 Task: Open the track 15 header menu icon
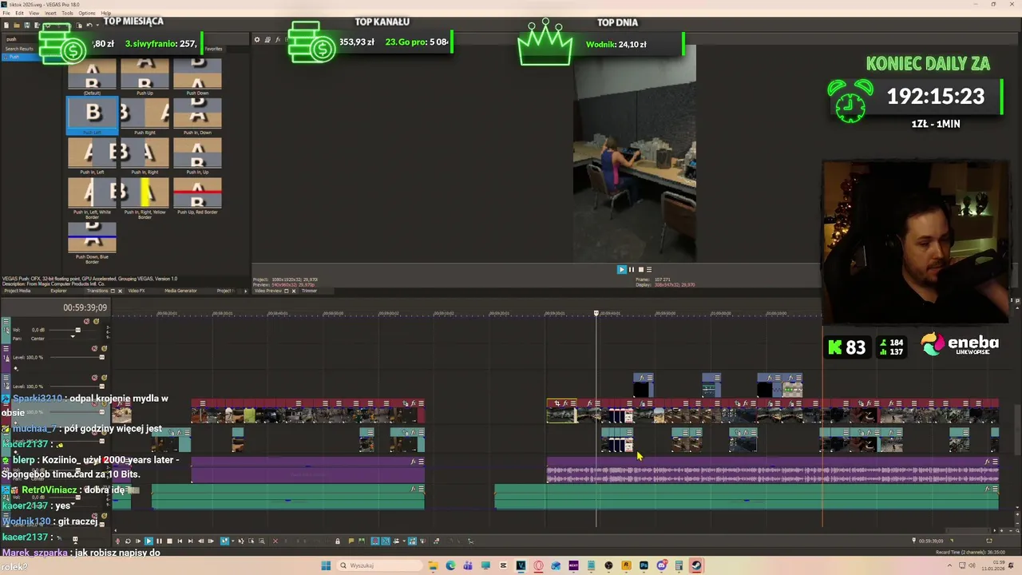point(6,321)
